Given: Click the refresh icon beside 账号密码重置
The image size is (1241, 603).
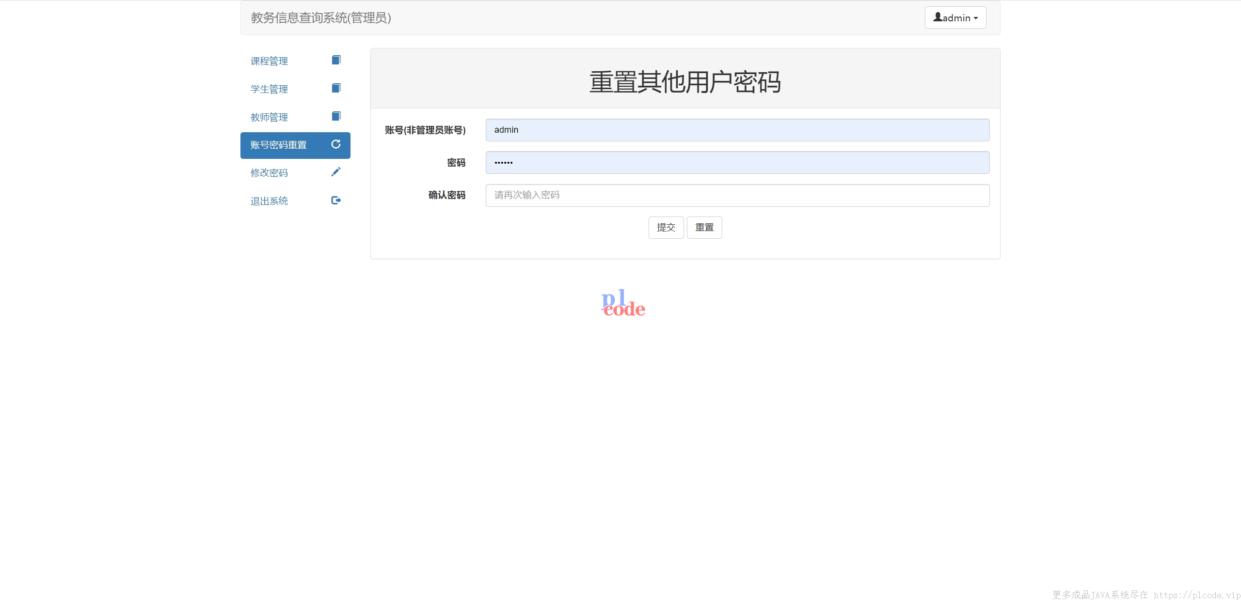Looking at the screenshot, I should tap(336, 144).
